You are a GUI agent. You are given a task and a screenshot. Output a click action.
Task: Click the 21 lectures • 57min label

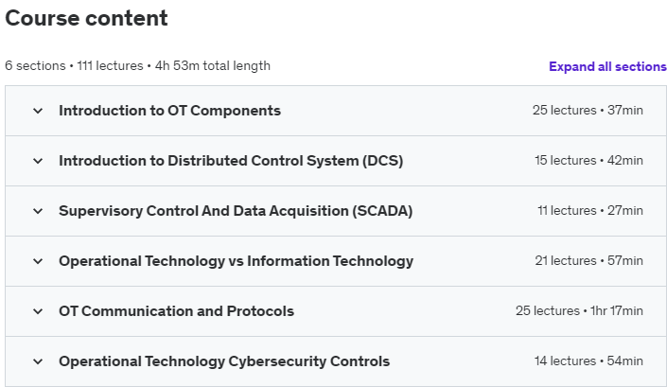tap(588, 261)
